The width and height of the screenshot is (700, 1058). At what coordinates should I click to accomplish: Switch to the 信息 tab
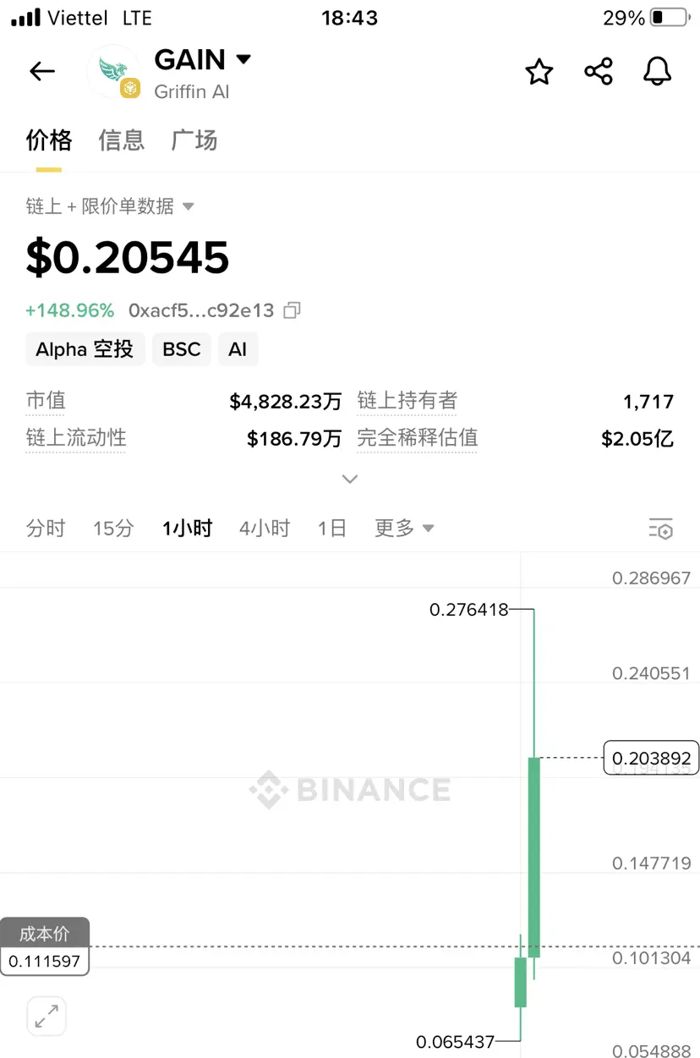tap(122, 140)
